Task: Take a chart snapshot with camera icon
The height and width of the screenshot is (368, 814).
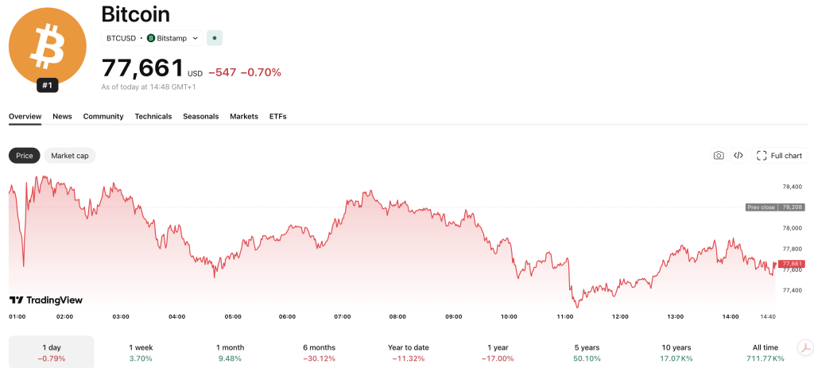Action: 719,156
